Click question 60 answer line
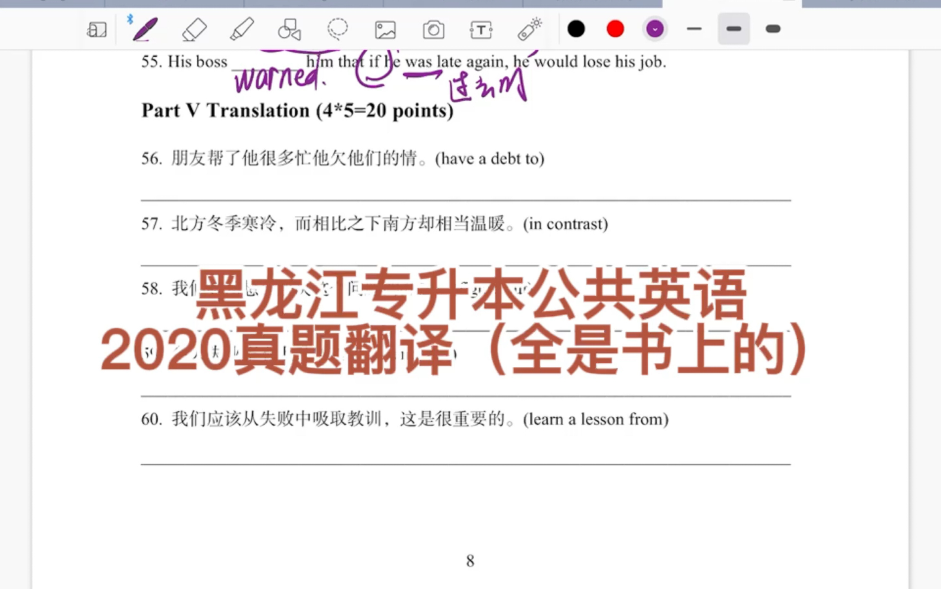941x589 pixels. click(466, 464)
